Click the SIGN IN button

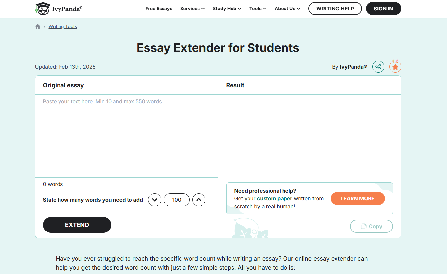[384, 9]
